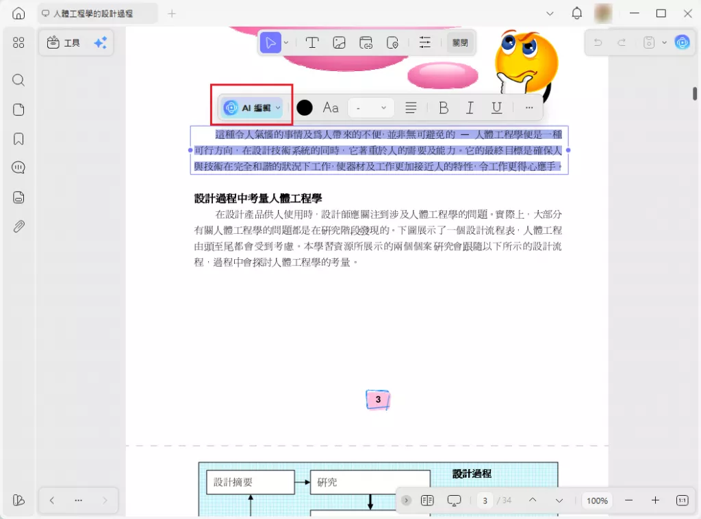Open the black text color swatch
This screenshot has width=701, height=519.
tap(303, 107)
